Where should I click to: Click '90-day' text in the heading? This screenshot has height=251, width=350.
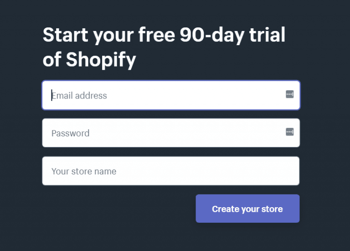[x=212, y=35]
